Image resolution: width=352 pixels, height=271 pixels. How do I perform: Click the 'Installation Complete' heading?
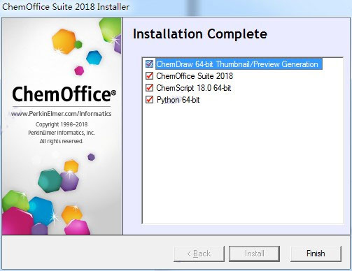pos(200,34)
